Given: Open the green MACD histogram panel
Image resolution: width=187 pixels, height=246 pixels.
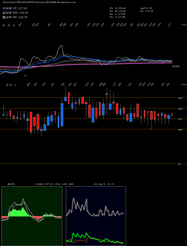Looking at the screenshot, I should 32,216.
